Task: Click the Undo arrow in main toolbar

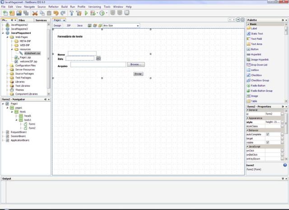Action: (x=56, y=13)
